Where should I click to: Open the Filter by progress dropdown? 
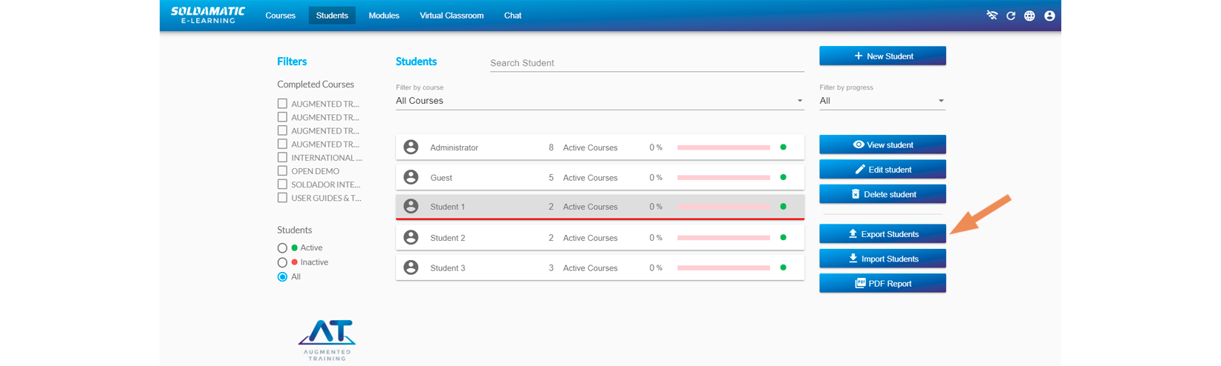[x=882, y=101]
